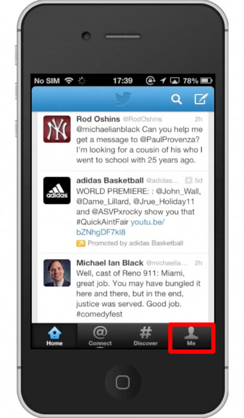Tap the search magnifier icon
This screenshot has width=244, height=418.
[177, 99]
